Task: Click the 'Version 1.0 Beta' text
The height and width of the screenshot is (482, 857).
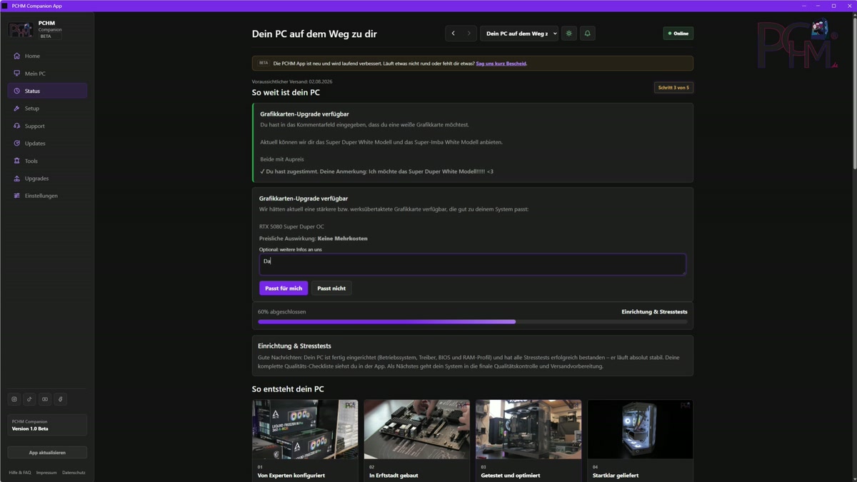Action: (x=30, y=428)
